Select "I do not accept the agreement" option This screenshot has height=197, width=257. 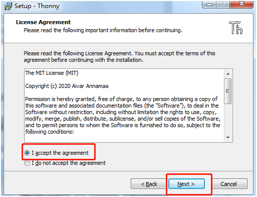27,163
